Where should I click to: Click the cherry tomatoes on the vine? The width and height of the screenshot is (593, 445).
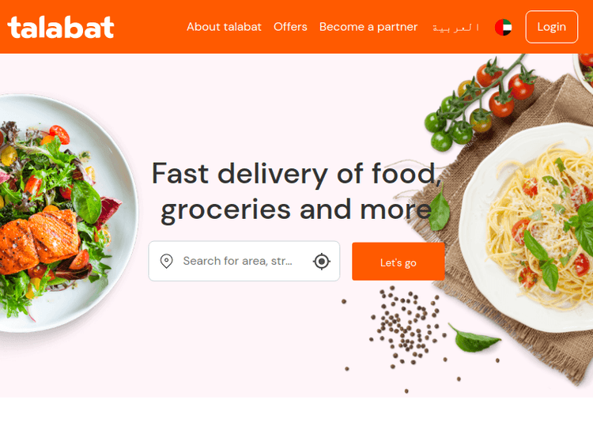tap(480, 104)
